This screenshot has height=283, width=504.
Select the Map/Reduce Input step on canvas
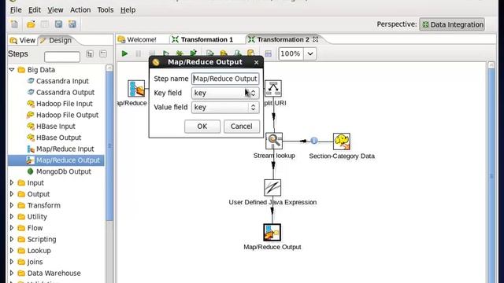coord(136,89)
